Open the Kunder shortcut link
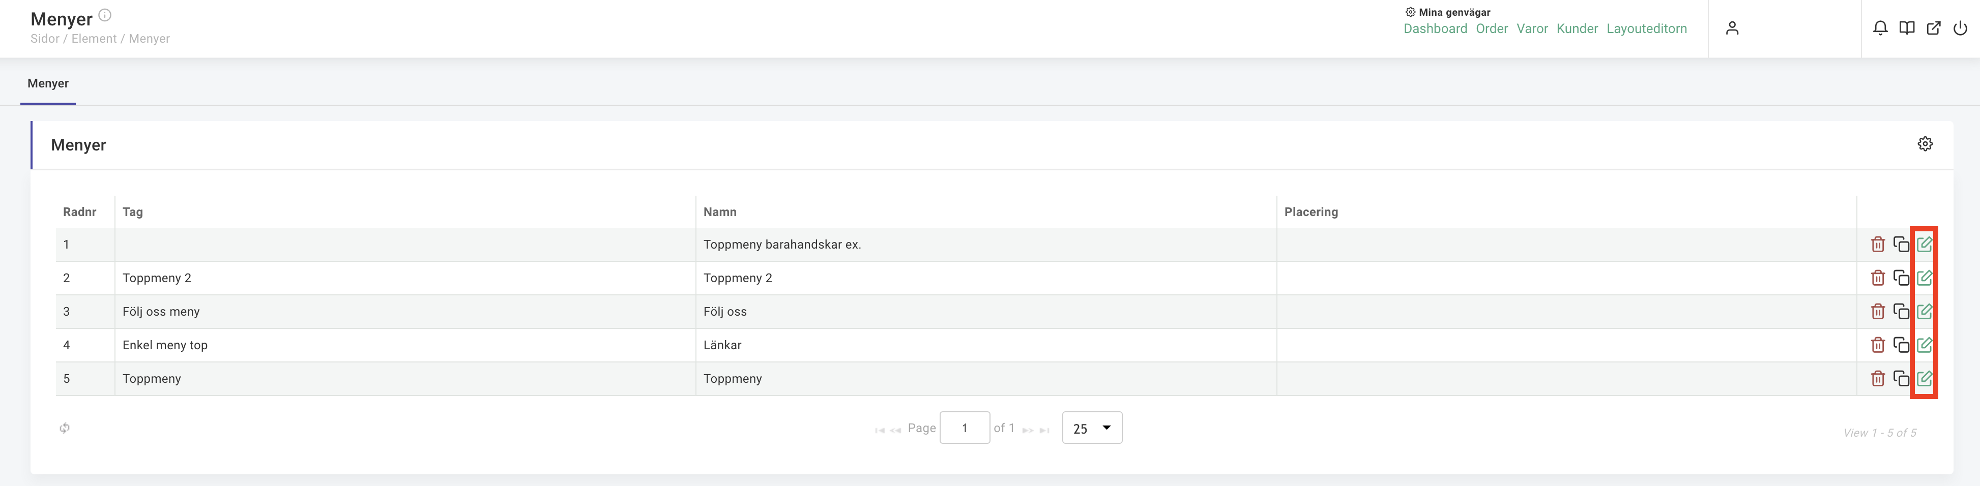This screenshot has width=1980, height=486. (1577, 28)
